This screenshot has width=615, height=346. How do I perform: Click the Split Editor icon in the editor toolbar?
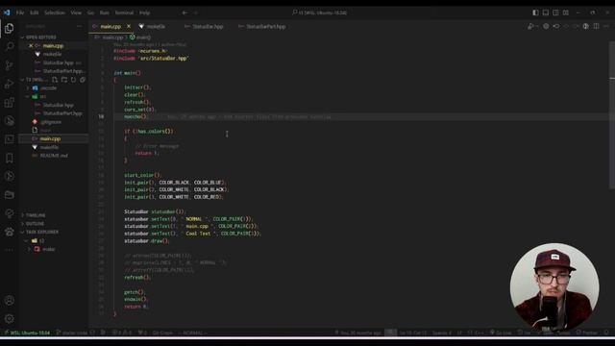click(596, 26)
